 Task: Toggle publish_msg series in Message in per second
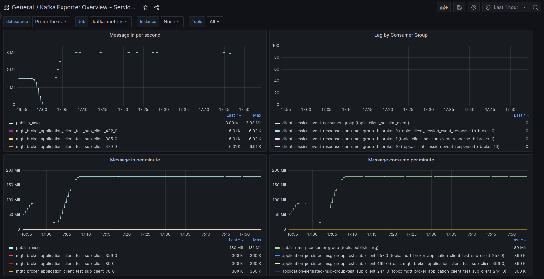pos(28,123)
